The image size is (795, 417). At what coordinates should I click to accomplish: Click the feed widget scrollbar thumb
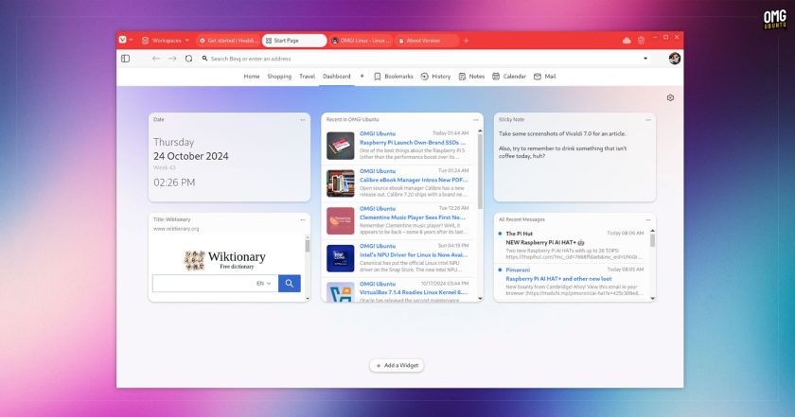pos(480,171)
